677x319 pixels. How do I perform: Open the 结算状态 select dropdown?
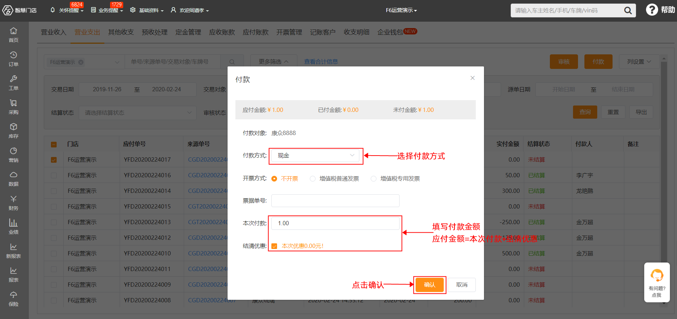click(137, 113)
